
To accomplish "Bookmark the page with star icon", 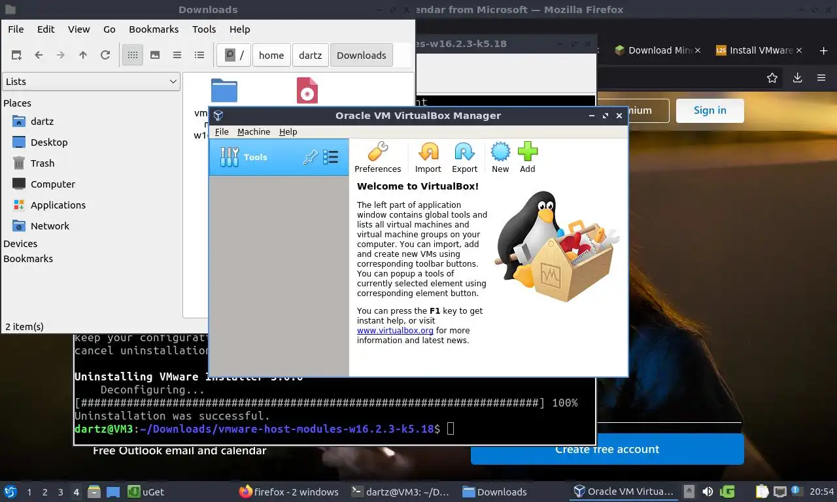I will tap(772, 78).
